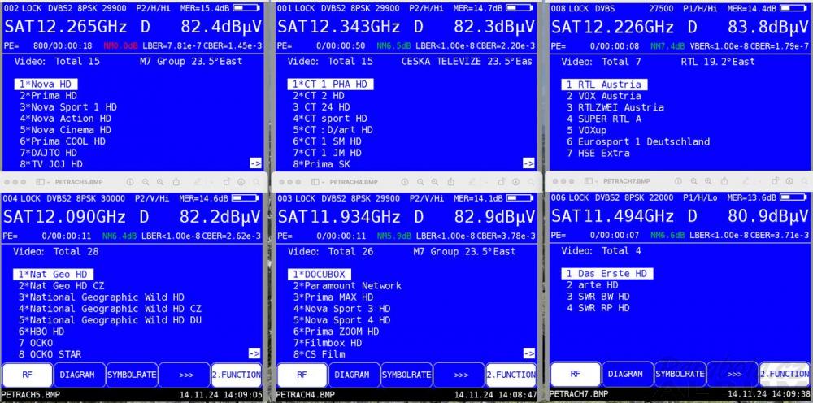
Task: Select channel 8*TV JOJ HD
Action: click(51, 164)
